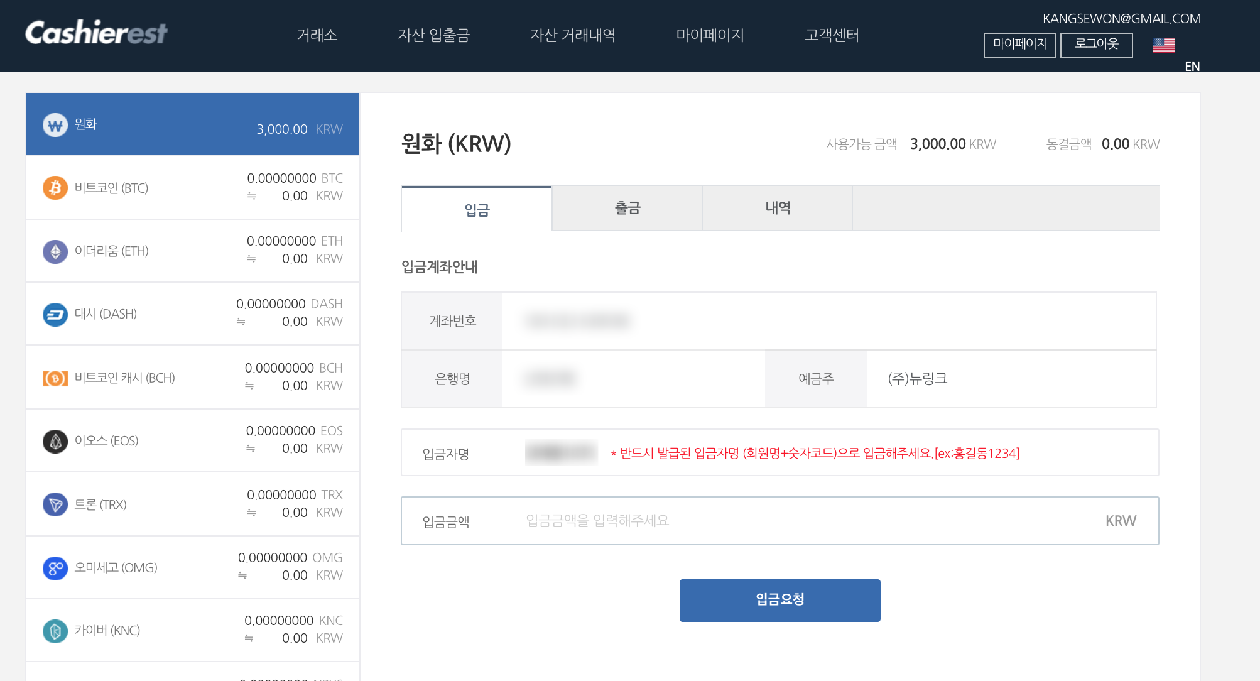Open the 고객센터 support menu

coord(832,35)
